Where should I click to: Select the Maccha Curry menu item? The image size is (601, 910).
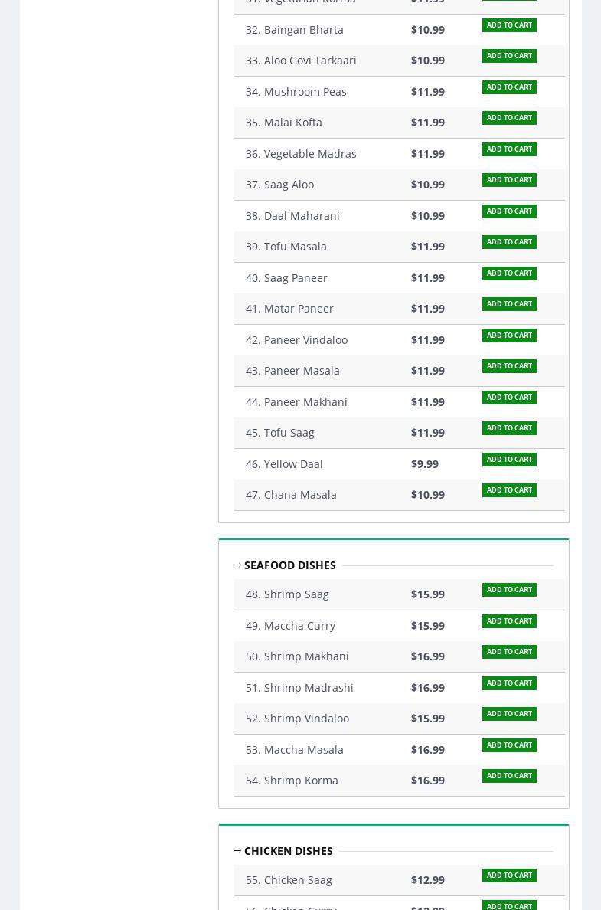[299, 626]
